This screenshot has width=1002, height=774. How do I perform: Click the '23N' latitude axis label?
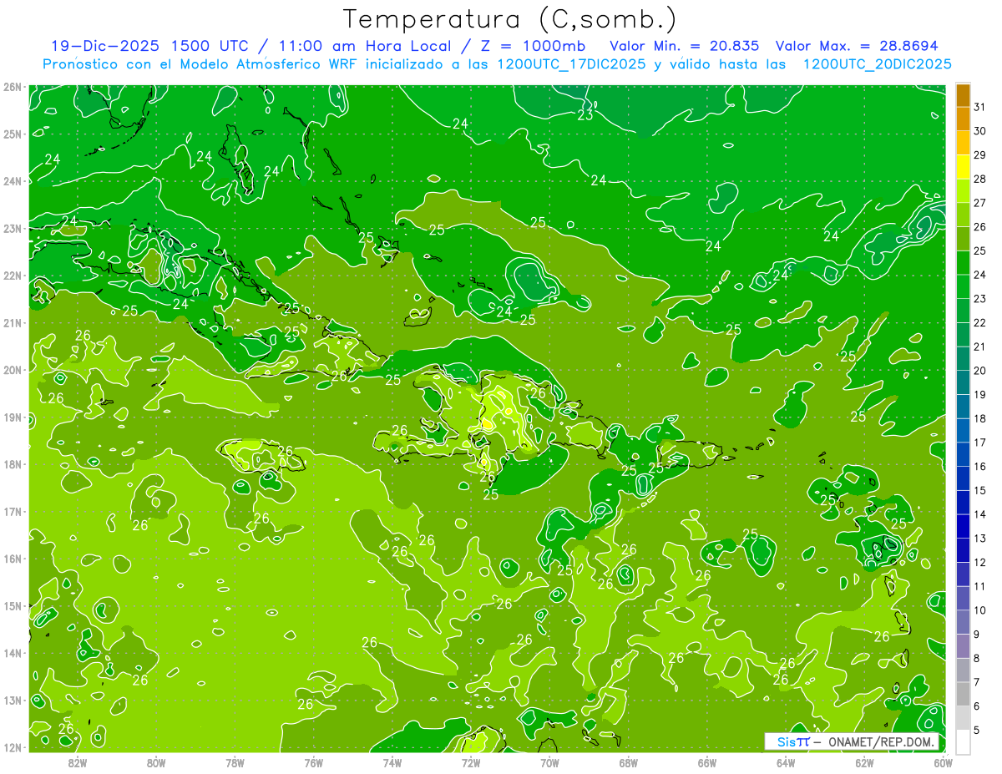point(13,228)
